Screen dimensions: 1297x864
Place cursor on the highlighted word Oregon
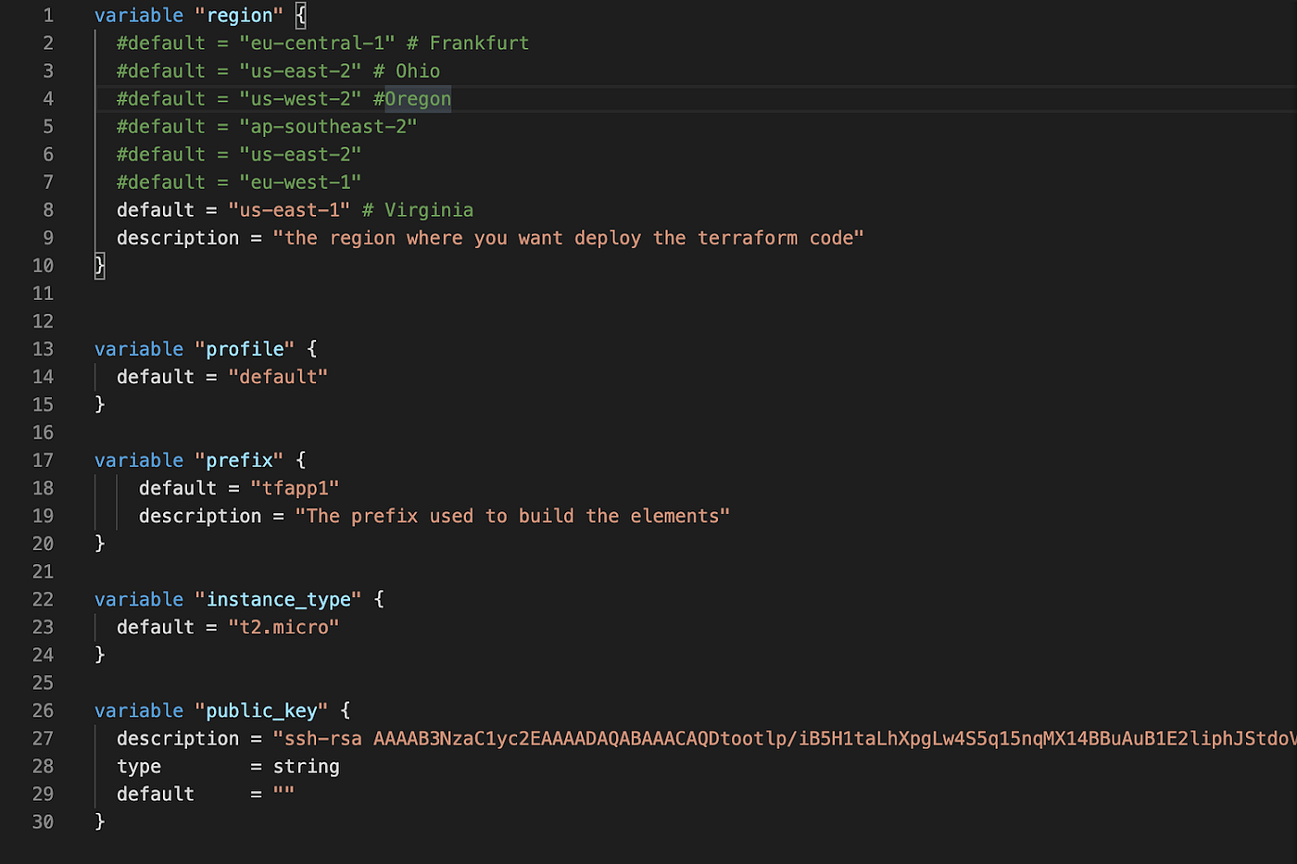(418, 99)
